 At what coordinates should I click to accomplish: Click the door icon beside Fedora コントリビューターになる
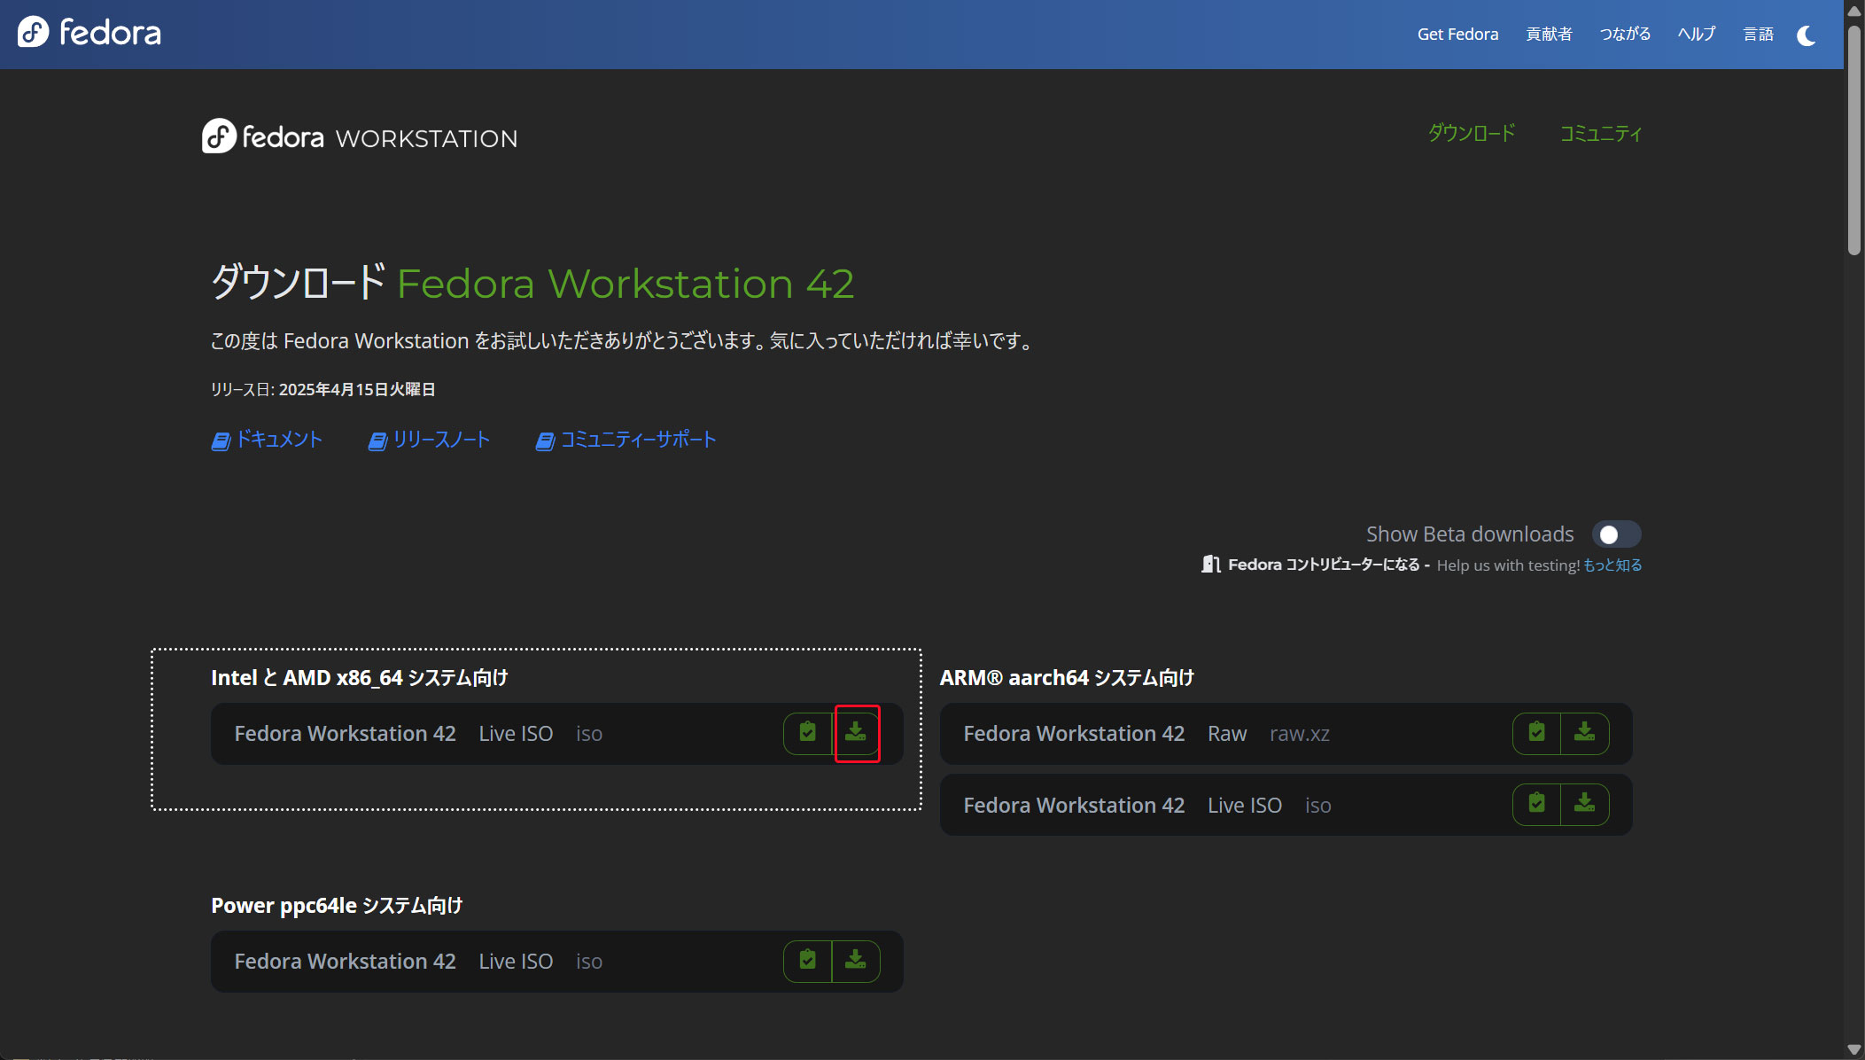(1211, 564)
